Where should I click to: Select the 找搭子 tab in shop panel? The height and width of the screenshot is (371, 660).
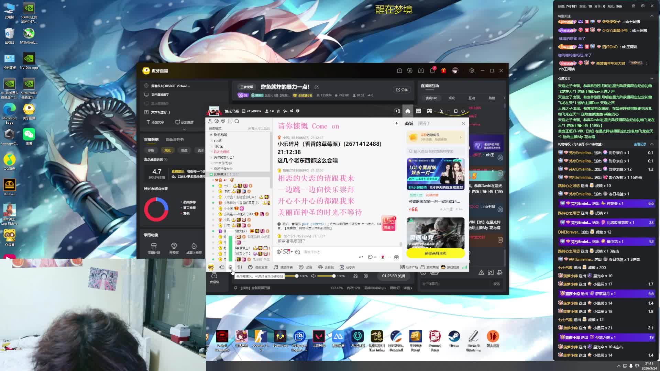click(x=424, y=123)
